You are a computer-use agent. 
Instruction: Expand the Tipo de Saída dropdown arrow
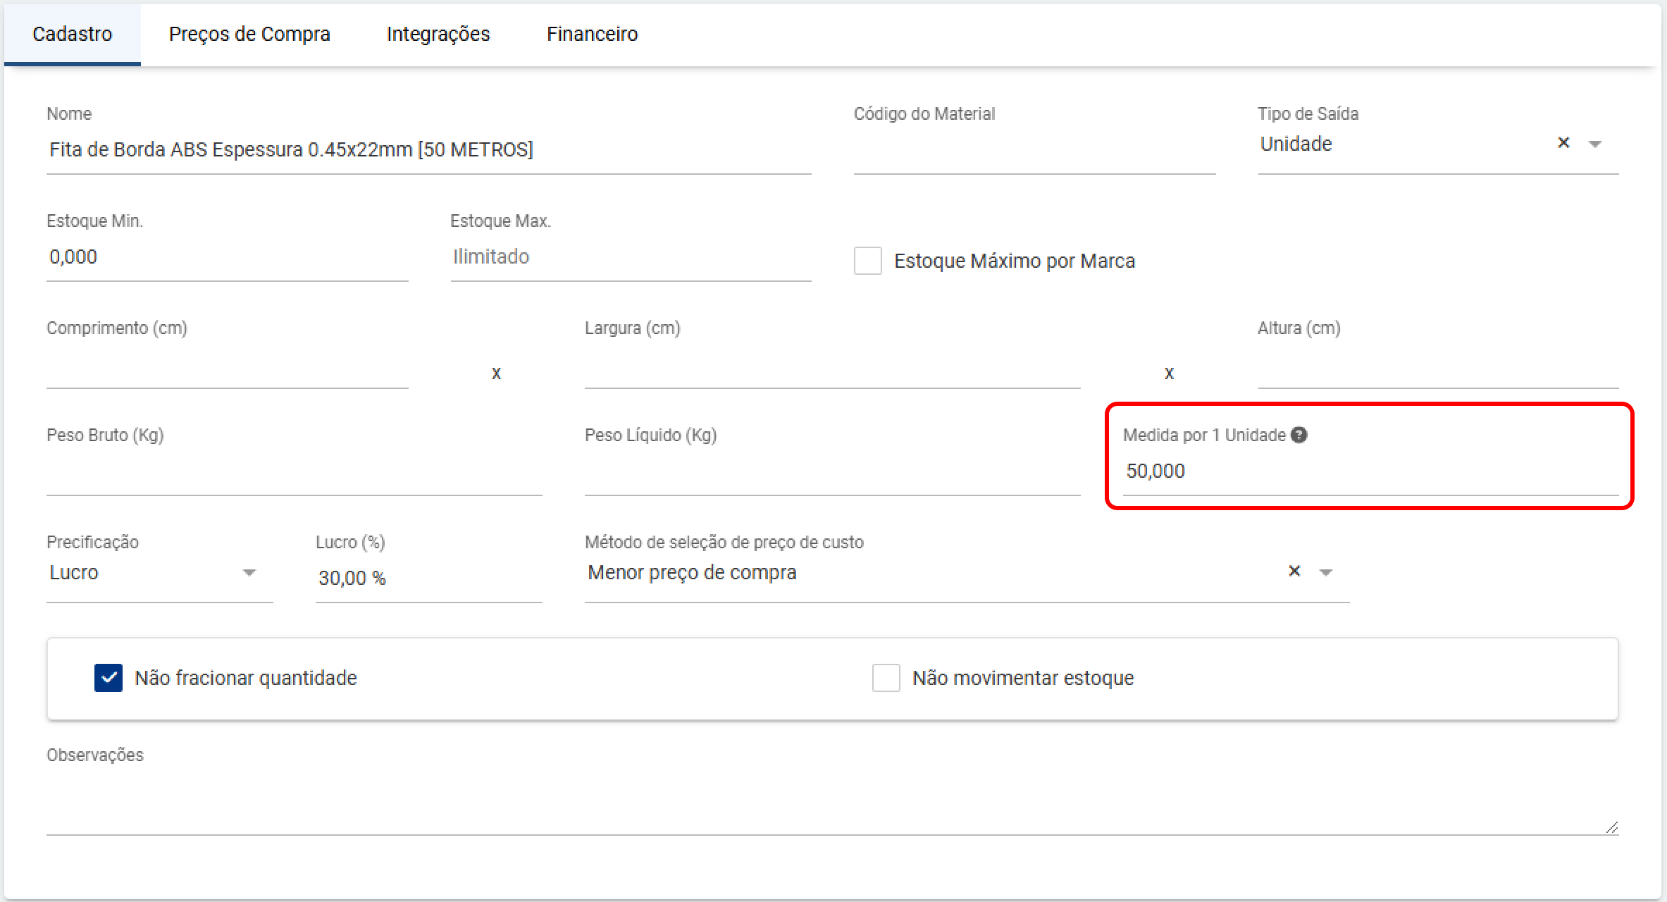click(x=1594, y=144)
